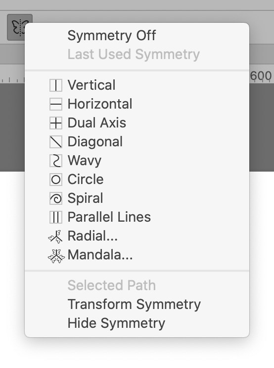The height and width of the screenshot is (368, 274).
Task: Click the ruler near the 600 mark
Action: tap(261, 76)
